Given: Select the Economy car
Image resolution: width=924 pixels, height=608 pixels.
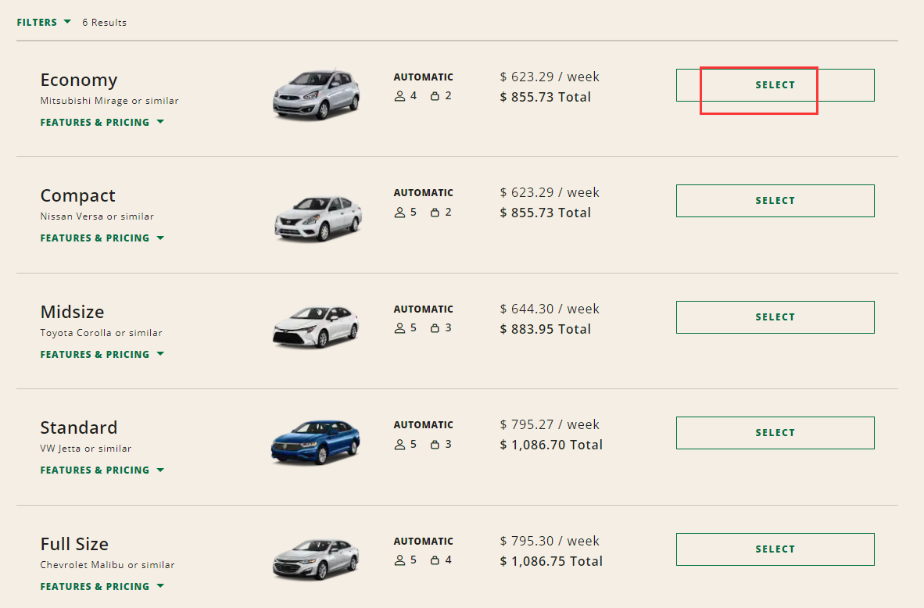Looking at the screenshot, I should 775,85.
